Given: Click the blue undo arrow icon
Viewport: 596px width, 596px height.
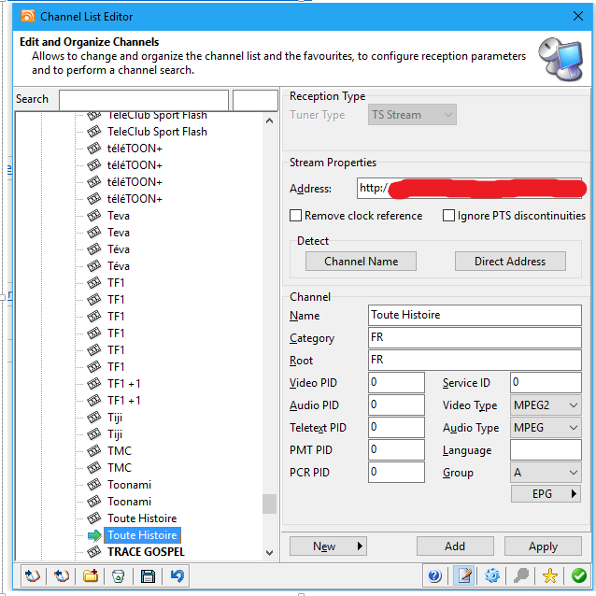Looking at the screenshot, I should [177, 575].
